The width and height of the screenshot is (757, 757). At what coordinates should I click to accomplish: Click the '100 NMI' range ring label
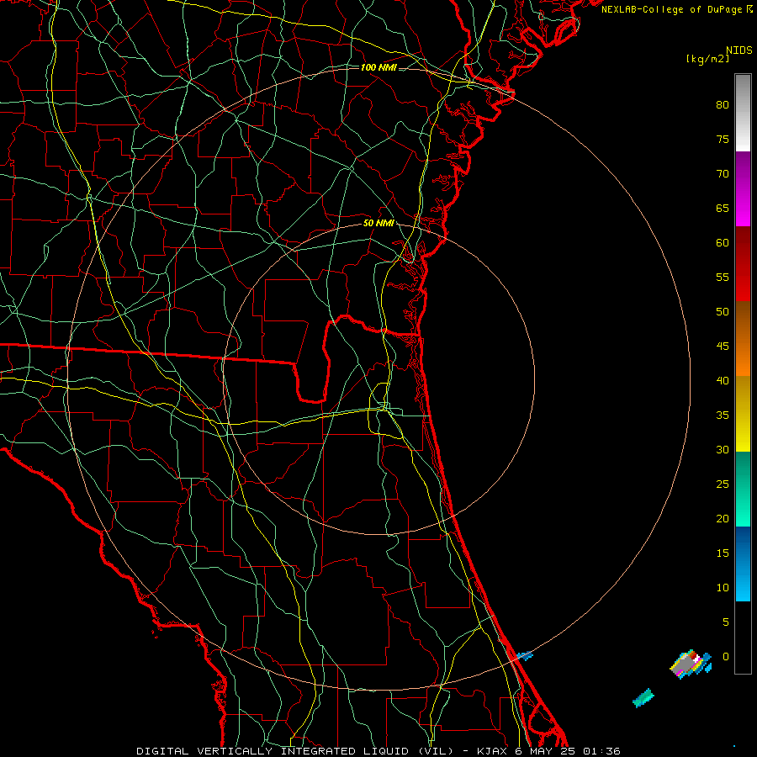point(378,67)
